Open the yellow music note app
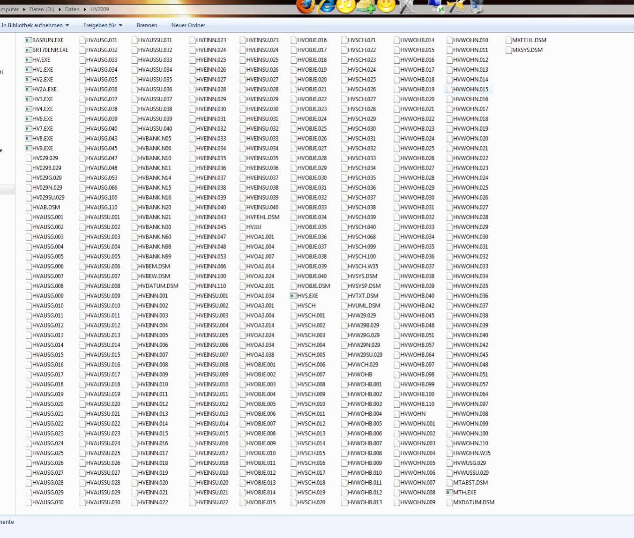This screenshot has width=634, height=538. pyautogui.click(x=346, y=6)
